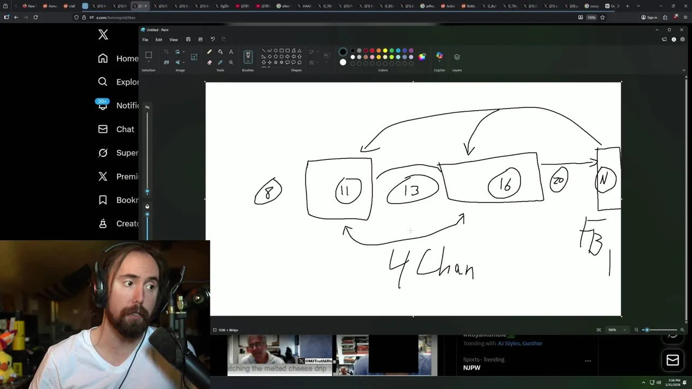The image size is (692, 389).
Task: Select Color 1 black primary swatch
Action: point(343,52)
